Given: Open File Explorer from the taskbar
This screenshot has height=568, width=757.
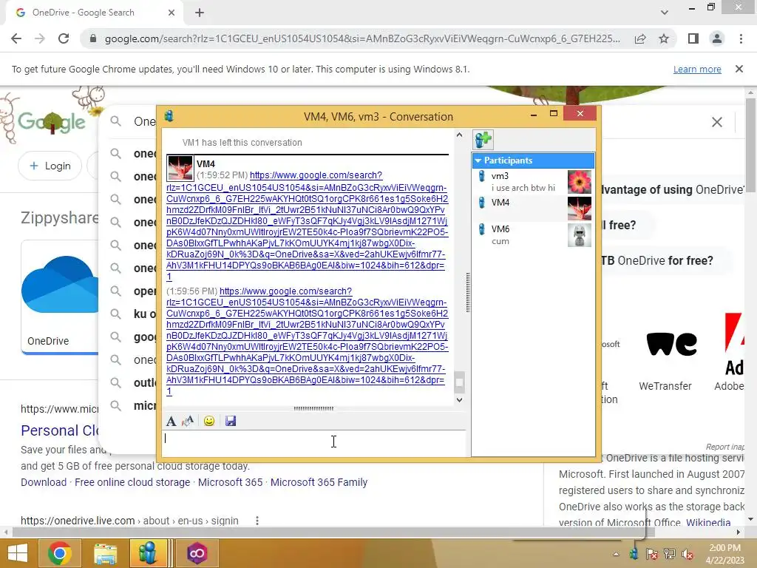Looking at the screenshot, I should click(x=105, y=553).
